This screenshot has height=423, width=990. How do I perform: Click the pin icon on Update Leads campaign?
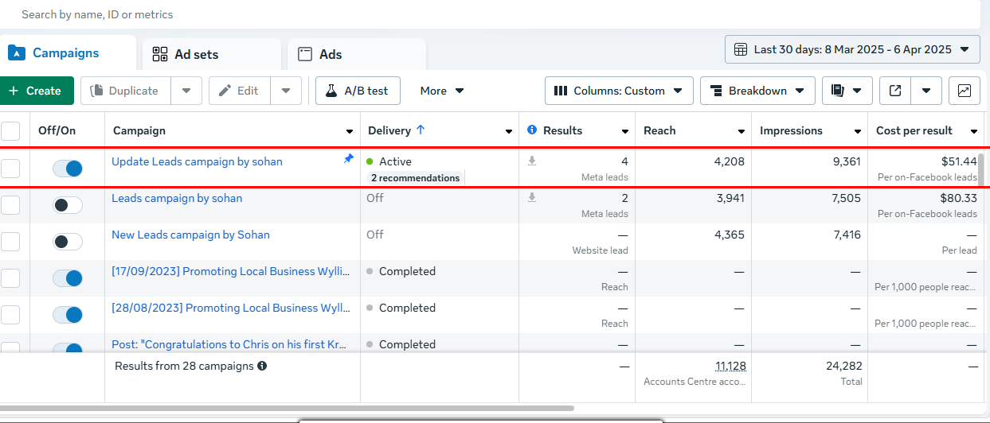[348, 159]
